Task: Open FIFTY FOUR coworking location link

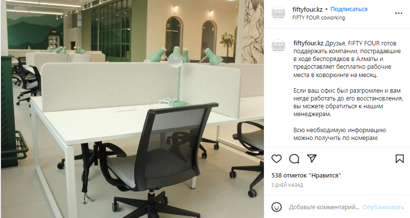Action: coord(319,18)
